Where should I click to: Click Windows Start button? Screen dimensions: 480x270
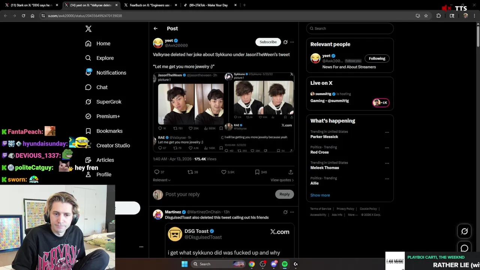[184, 264]
